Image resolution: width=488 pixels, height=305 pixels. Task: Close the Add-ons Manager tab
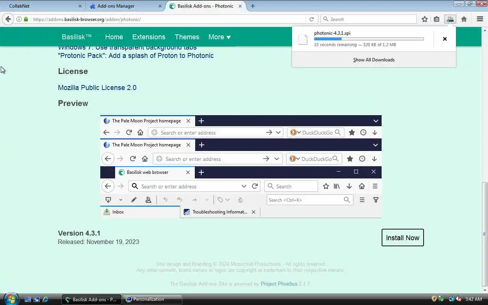pyautogui.click(x=160, y=6)
